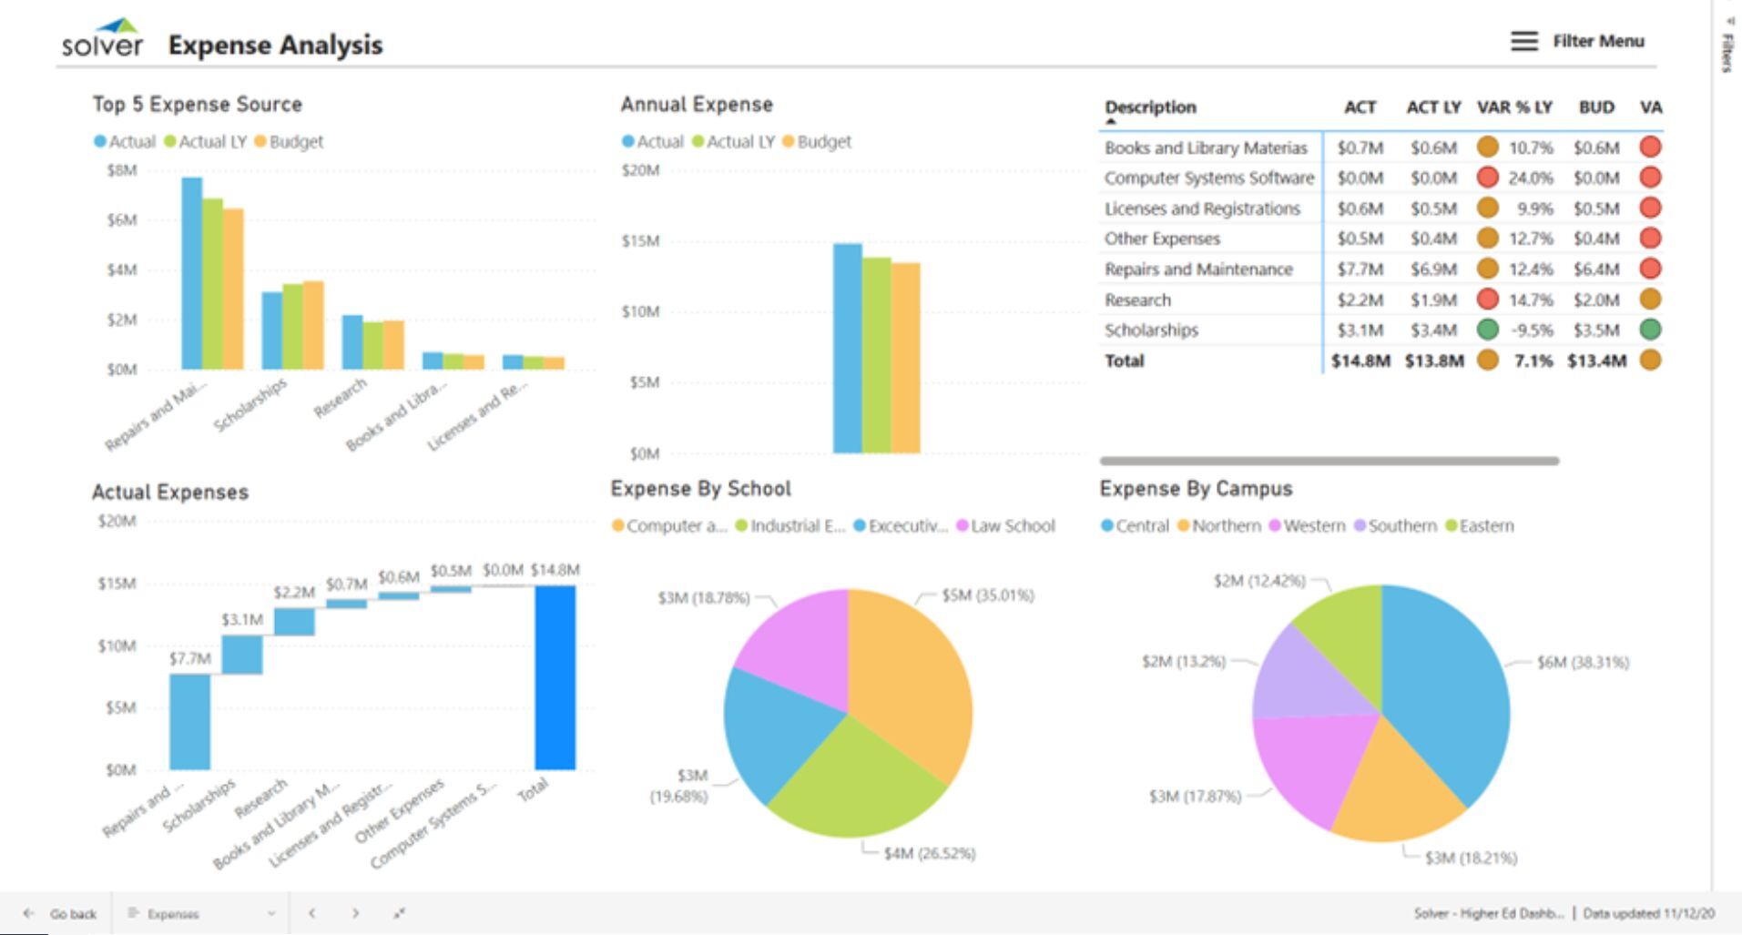Click the green status circle in Scholarships row
The width and height of the screenshot is (1742, 935).
point(1487,330)
